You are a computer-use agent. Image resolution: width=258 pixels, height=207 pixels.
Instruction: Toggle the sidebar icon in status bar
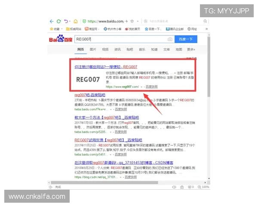click(51, 187)
